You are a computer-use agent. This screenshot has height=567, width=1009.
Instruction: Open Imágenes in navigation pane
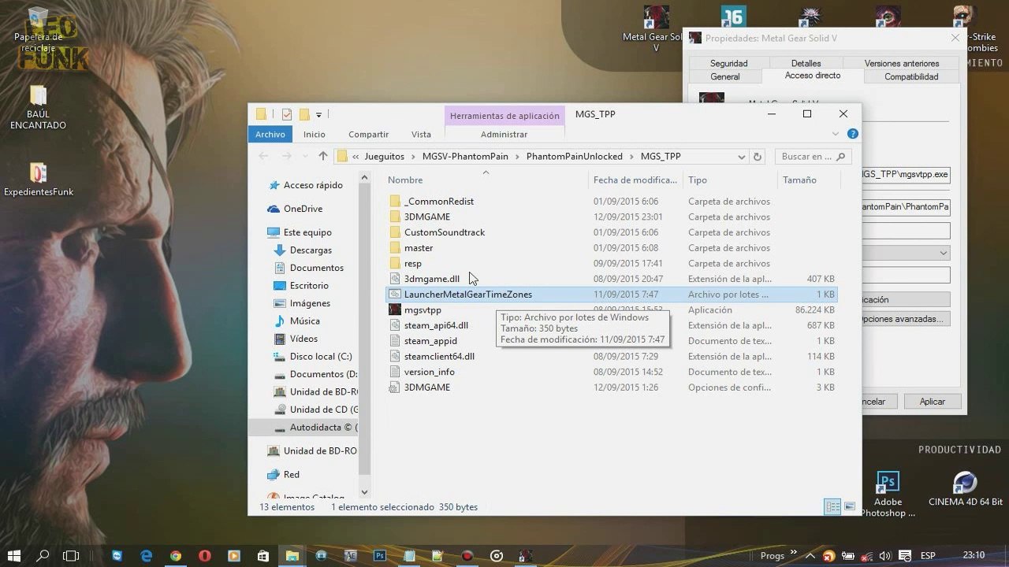point(310,303)
